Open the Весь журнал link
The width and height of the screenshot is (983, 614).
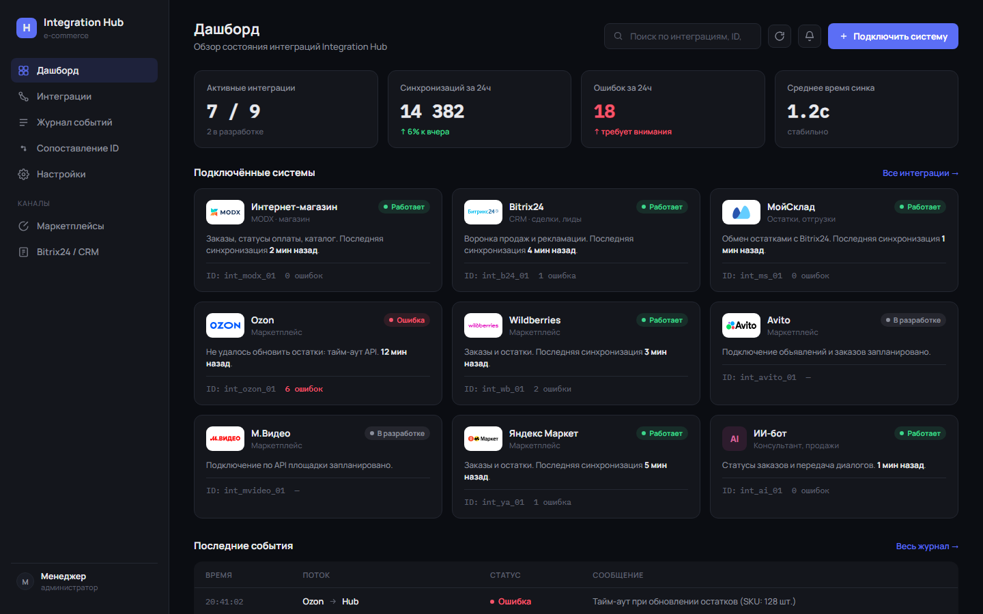[x=927, y=546]
